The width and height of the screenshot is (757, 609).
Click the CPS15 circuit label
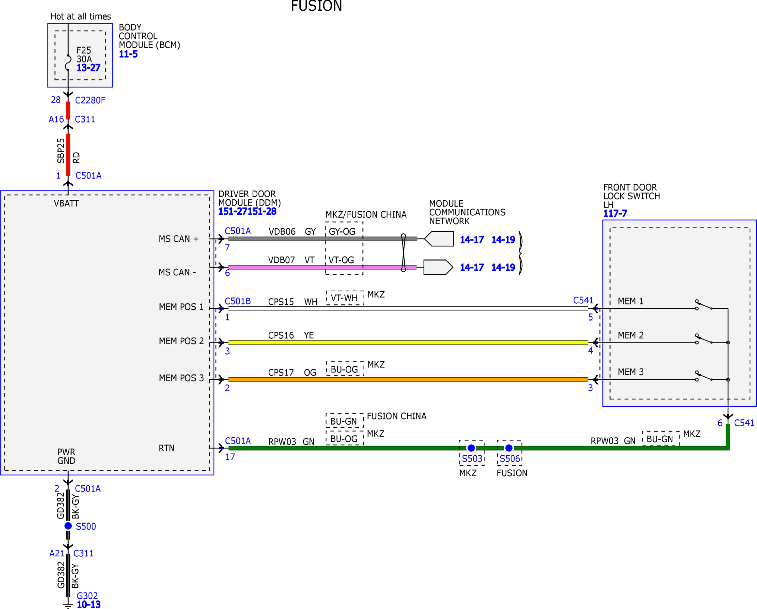click(281, 302)
